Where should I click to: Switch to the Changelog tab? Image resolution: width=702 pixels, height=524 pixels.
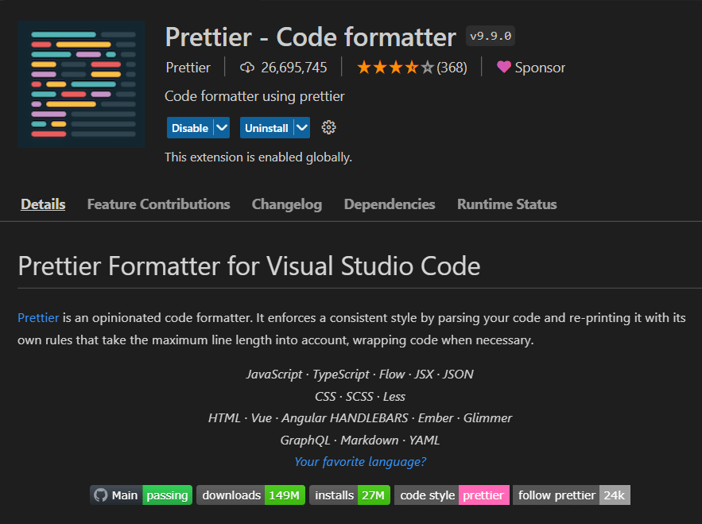click(x=286, y=204)
